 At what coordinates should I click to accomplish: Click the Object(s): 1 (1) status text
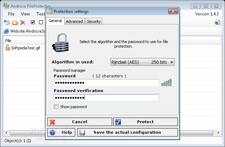18,141
